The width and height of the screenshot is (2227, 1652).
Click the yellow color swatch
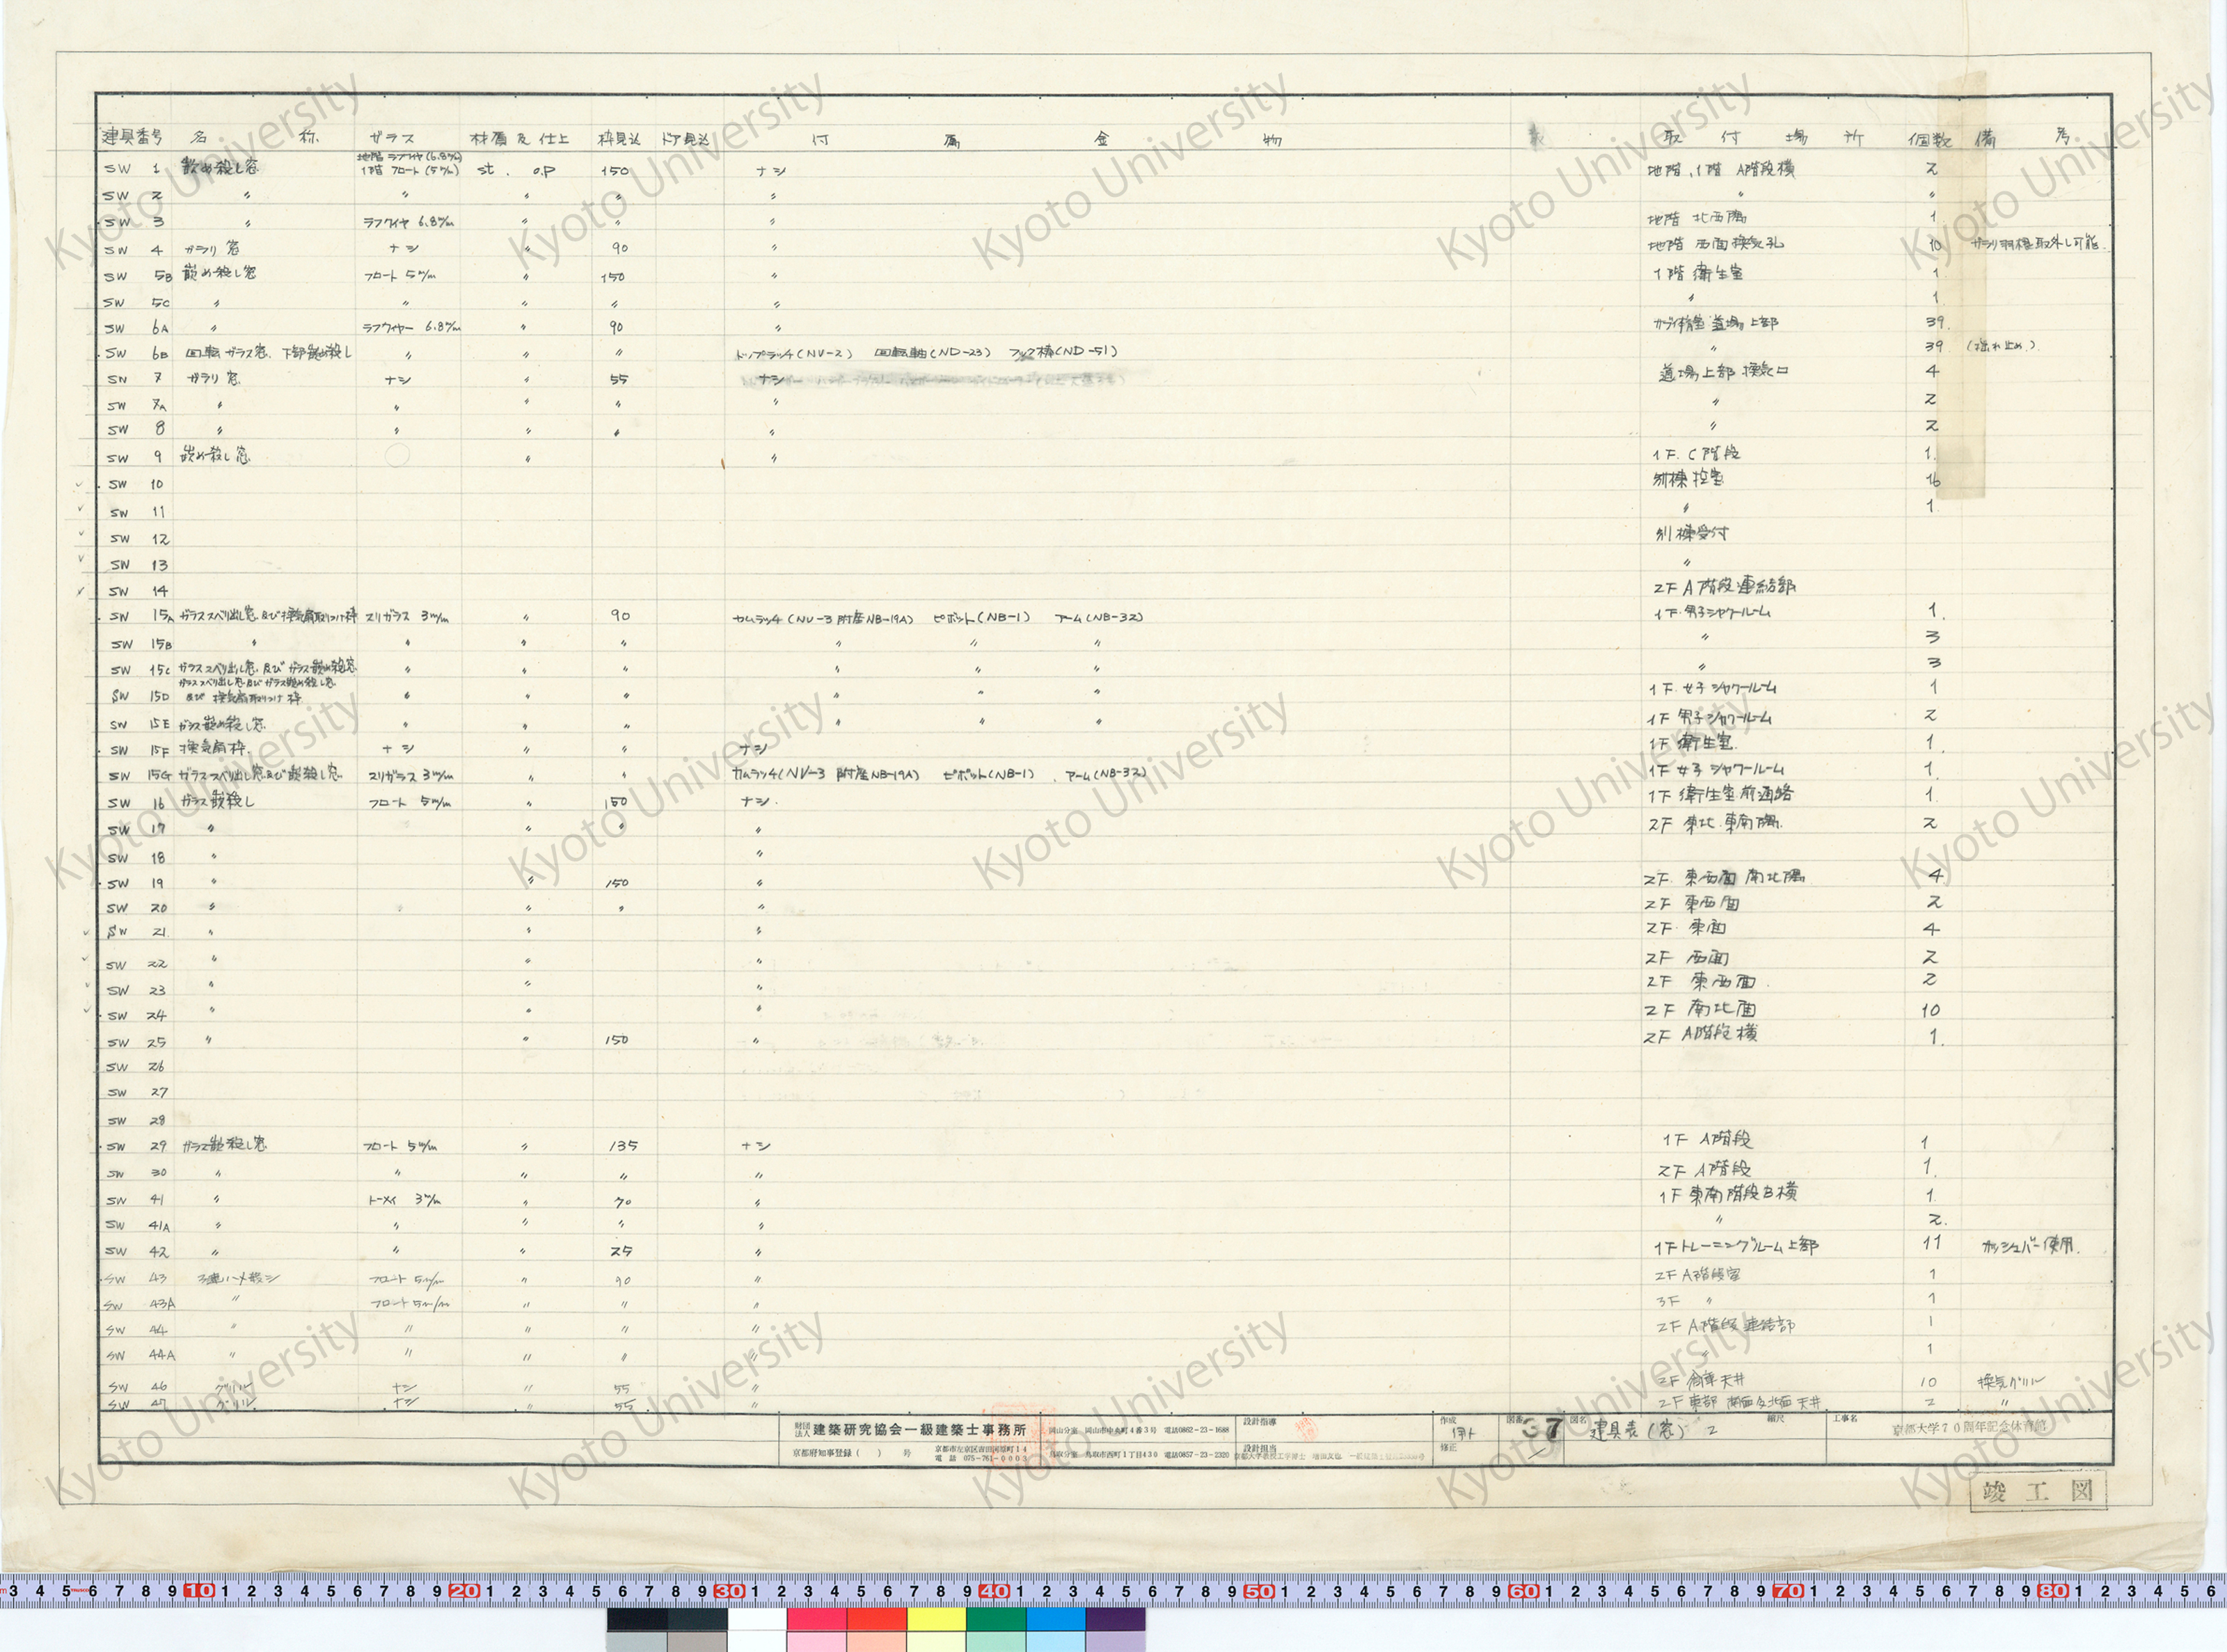tap(936, 1619)
